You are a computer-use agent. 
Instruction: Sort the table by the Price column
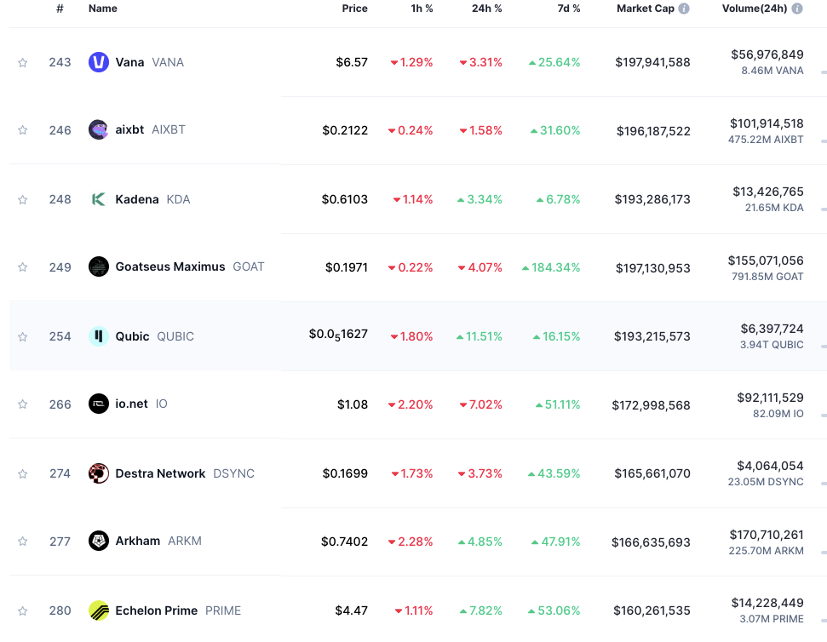pos(354,9)
